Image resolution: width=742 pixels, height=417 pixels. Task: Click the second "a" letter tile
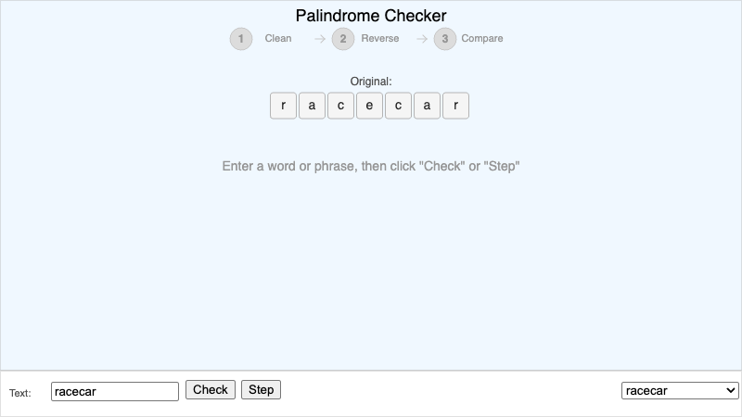427,106
